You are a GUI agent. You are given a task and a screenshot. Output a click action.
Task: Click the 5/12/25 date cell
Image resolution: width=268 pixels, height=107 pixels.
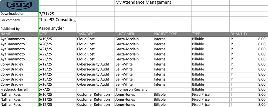[x=58, y=64]
